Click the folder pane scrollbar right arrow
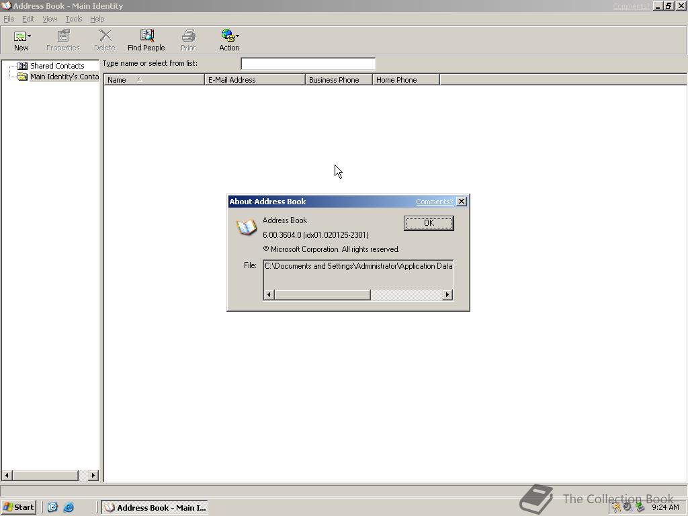The image size is (688, 516). (93, 475)
